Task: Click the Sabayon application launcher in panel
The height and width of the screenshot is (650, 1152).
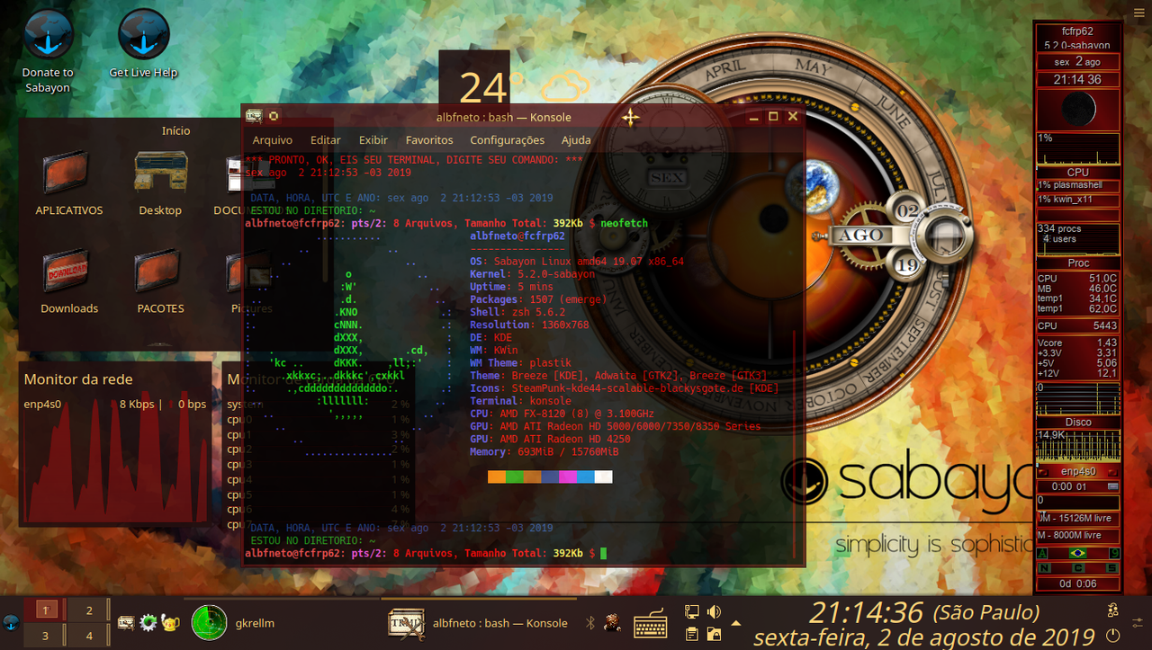Action: click(10, 622)
